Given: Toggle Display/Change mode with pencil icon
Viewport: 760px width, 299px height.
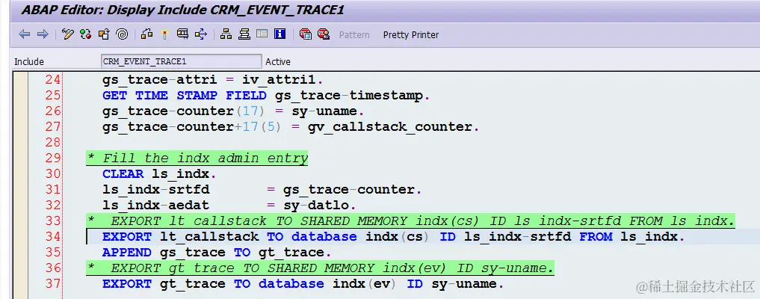Looking at the screenshot, I should pos(67,34).
